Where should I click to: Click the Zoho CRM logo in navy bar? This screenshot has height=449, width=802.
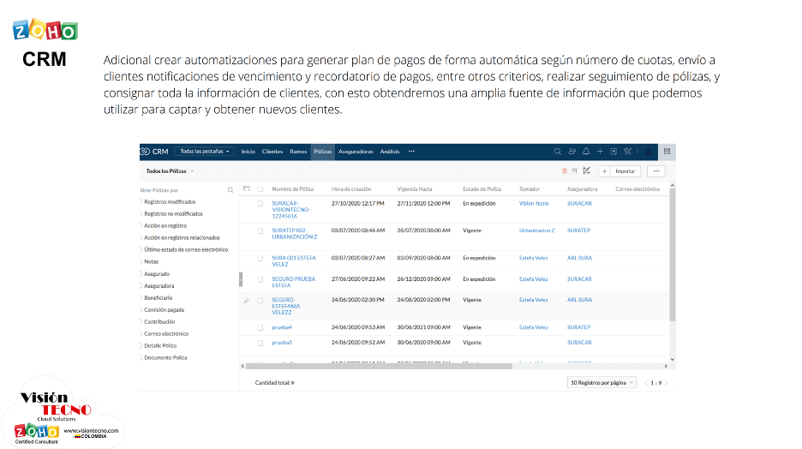point(154,152)
